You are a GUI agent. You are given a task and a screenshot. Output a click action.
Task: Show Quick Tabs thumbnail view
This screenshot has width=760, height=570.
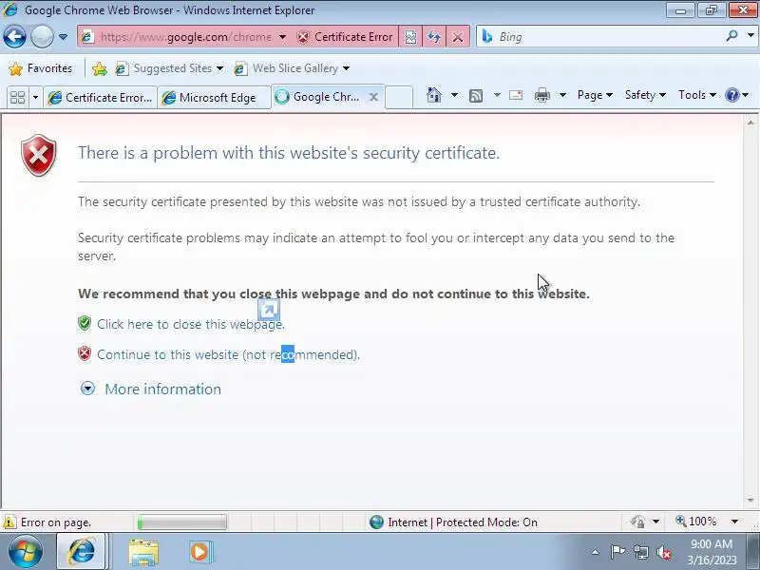point(18,97)
